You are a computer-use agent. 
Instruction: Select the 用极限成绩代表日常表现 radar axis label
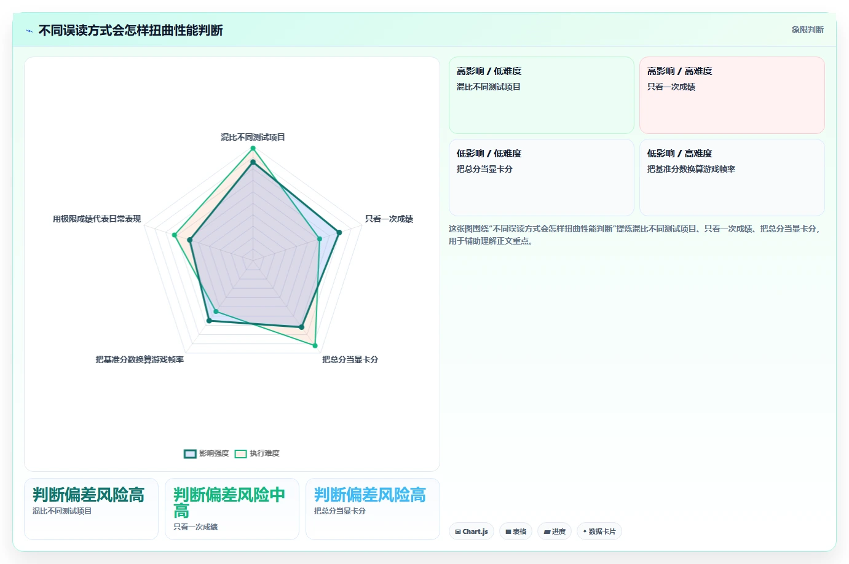tap(97, 219)
